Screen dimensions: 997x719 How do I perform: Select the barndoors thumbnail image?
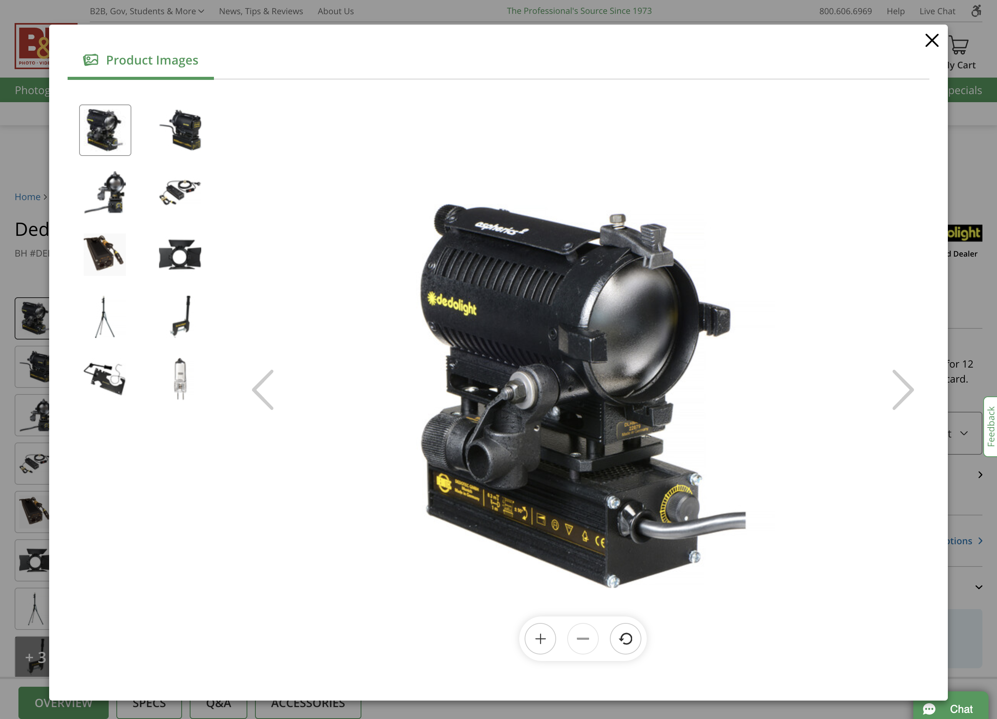click(180, 255)
